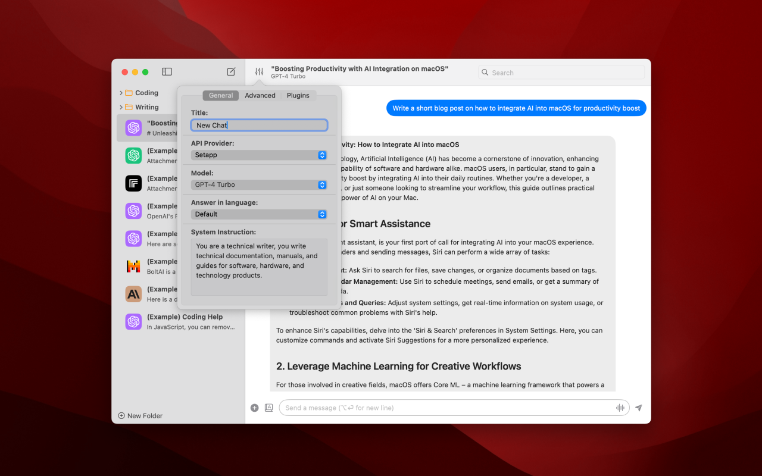762x476 pixels.
Task: Toggle the sidebar visibility
Action: (x=167, y=71)
